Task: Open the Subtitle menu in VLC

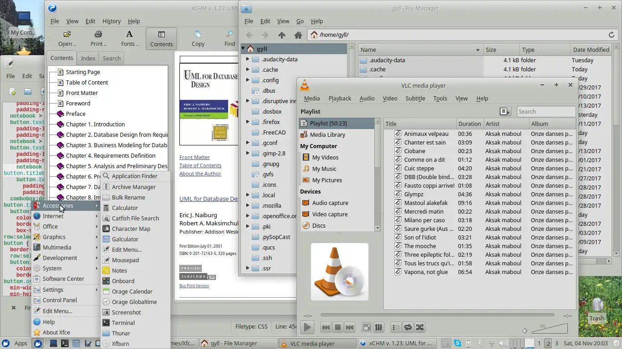Action: pyautogui.click(x=415, y=98)
